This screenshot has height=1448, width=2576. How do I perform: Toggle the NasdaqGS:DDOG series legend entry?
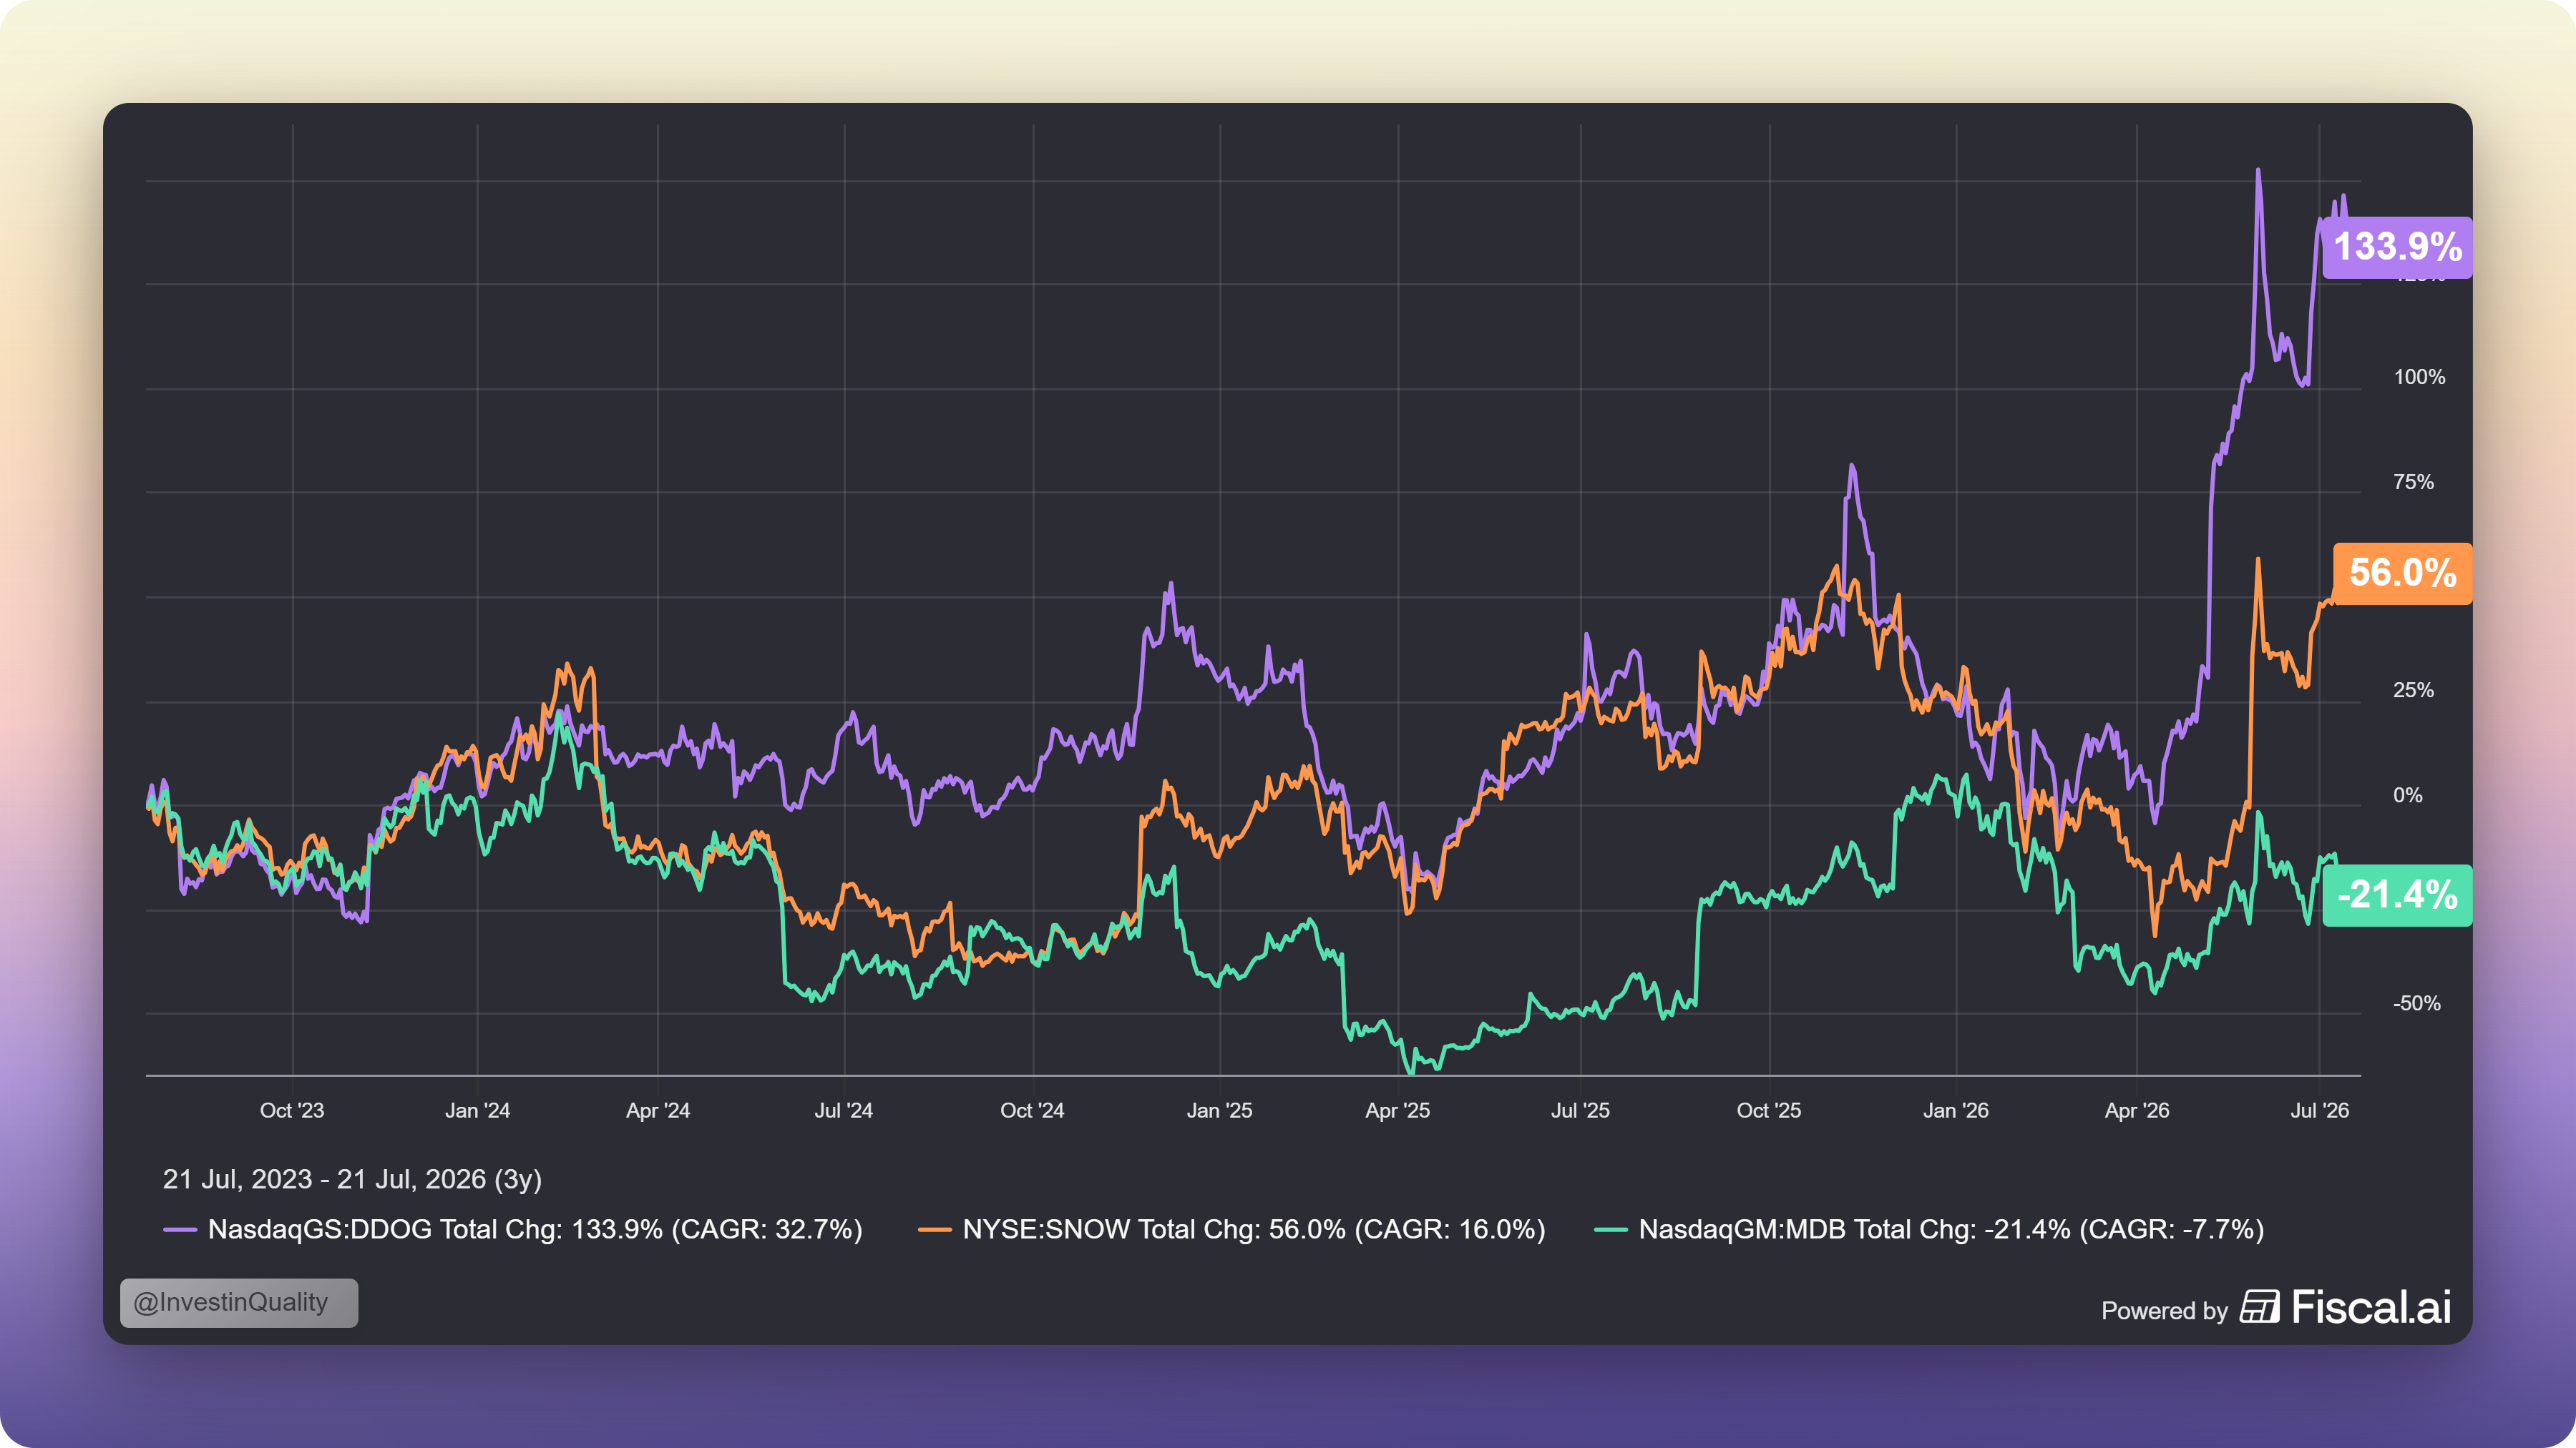[513, 1229]
